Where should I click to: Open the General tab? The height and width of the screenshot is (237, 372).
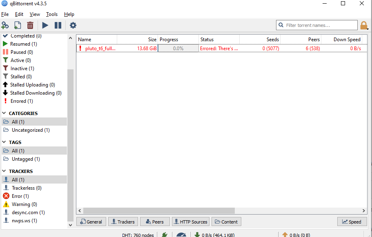[91, 221]
